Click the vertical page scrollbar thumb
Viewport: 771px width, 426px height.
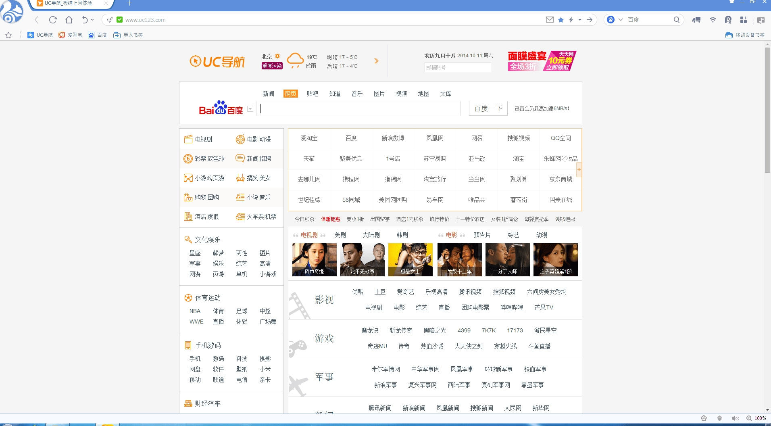coord(767,110)
